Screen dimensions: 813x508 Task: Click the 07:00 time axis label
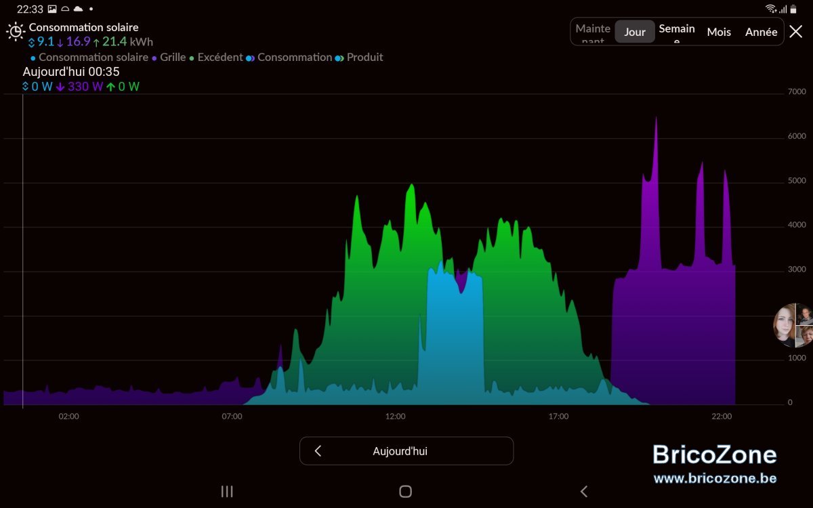click(x=232, y=417)
